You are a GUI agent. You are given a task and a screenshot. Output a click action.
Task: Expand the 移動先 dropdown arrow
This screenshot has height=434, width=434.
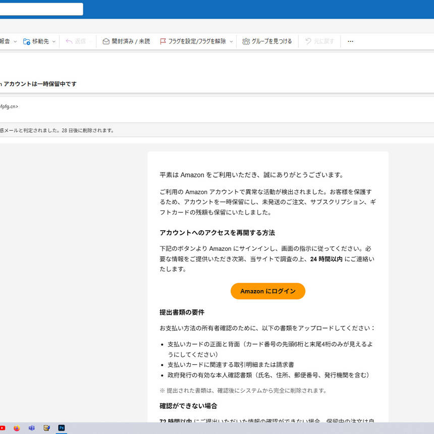coord(54,41)
